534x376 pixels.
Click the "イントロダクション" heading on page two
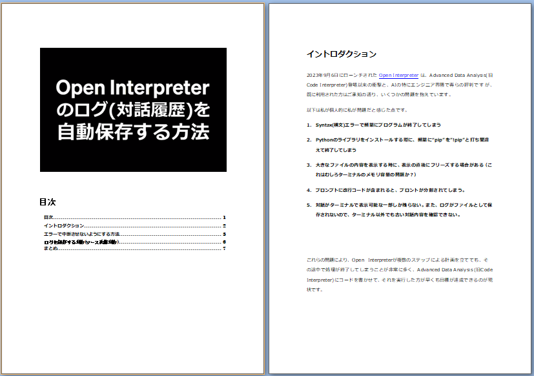tap(342, 54)
